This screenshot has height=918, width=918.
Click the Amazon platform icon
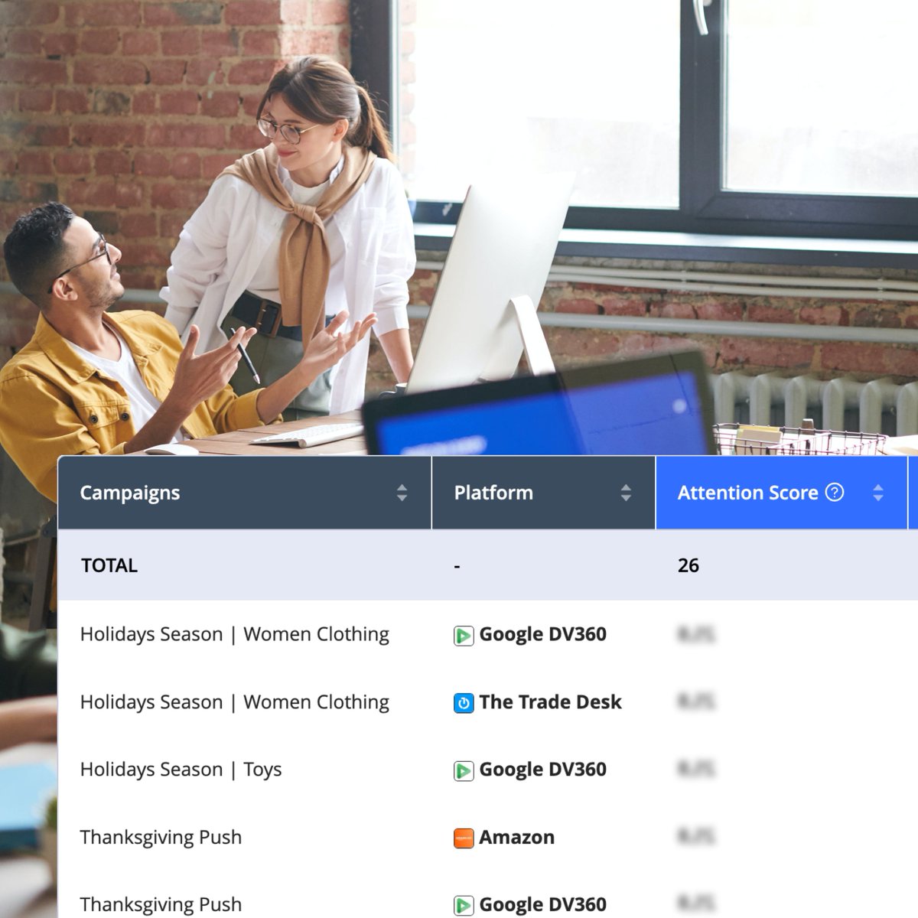pos(464,838)
